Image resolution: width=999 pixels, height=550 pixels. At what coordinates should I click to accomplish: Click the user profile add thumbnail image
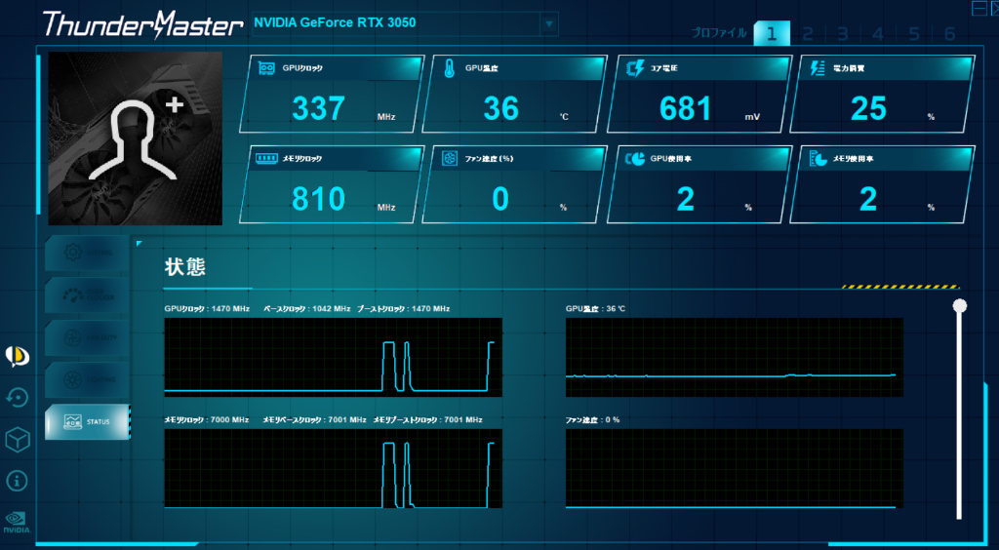pos(135,138)
